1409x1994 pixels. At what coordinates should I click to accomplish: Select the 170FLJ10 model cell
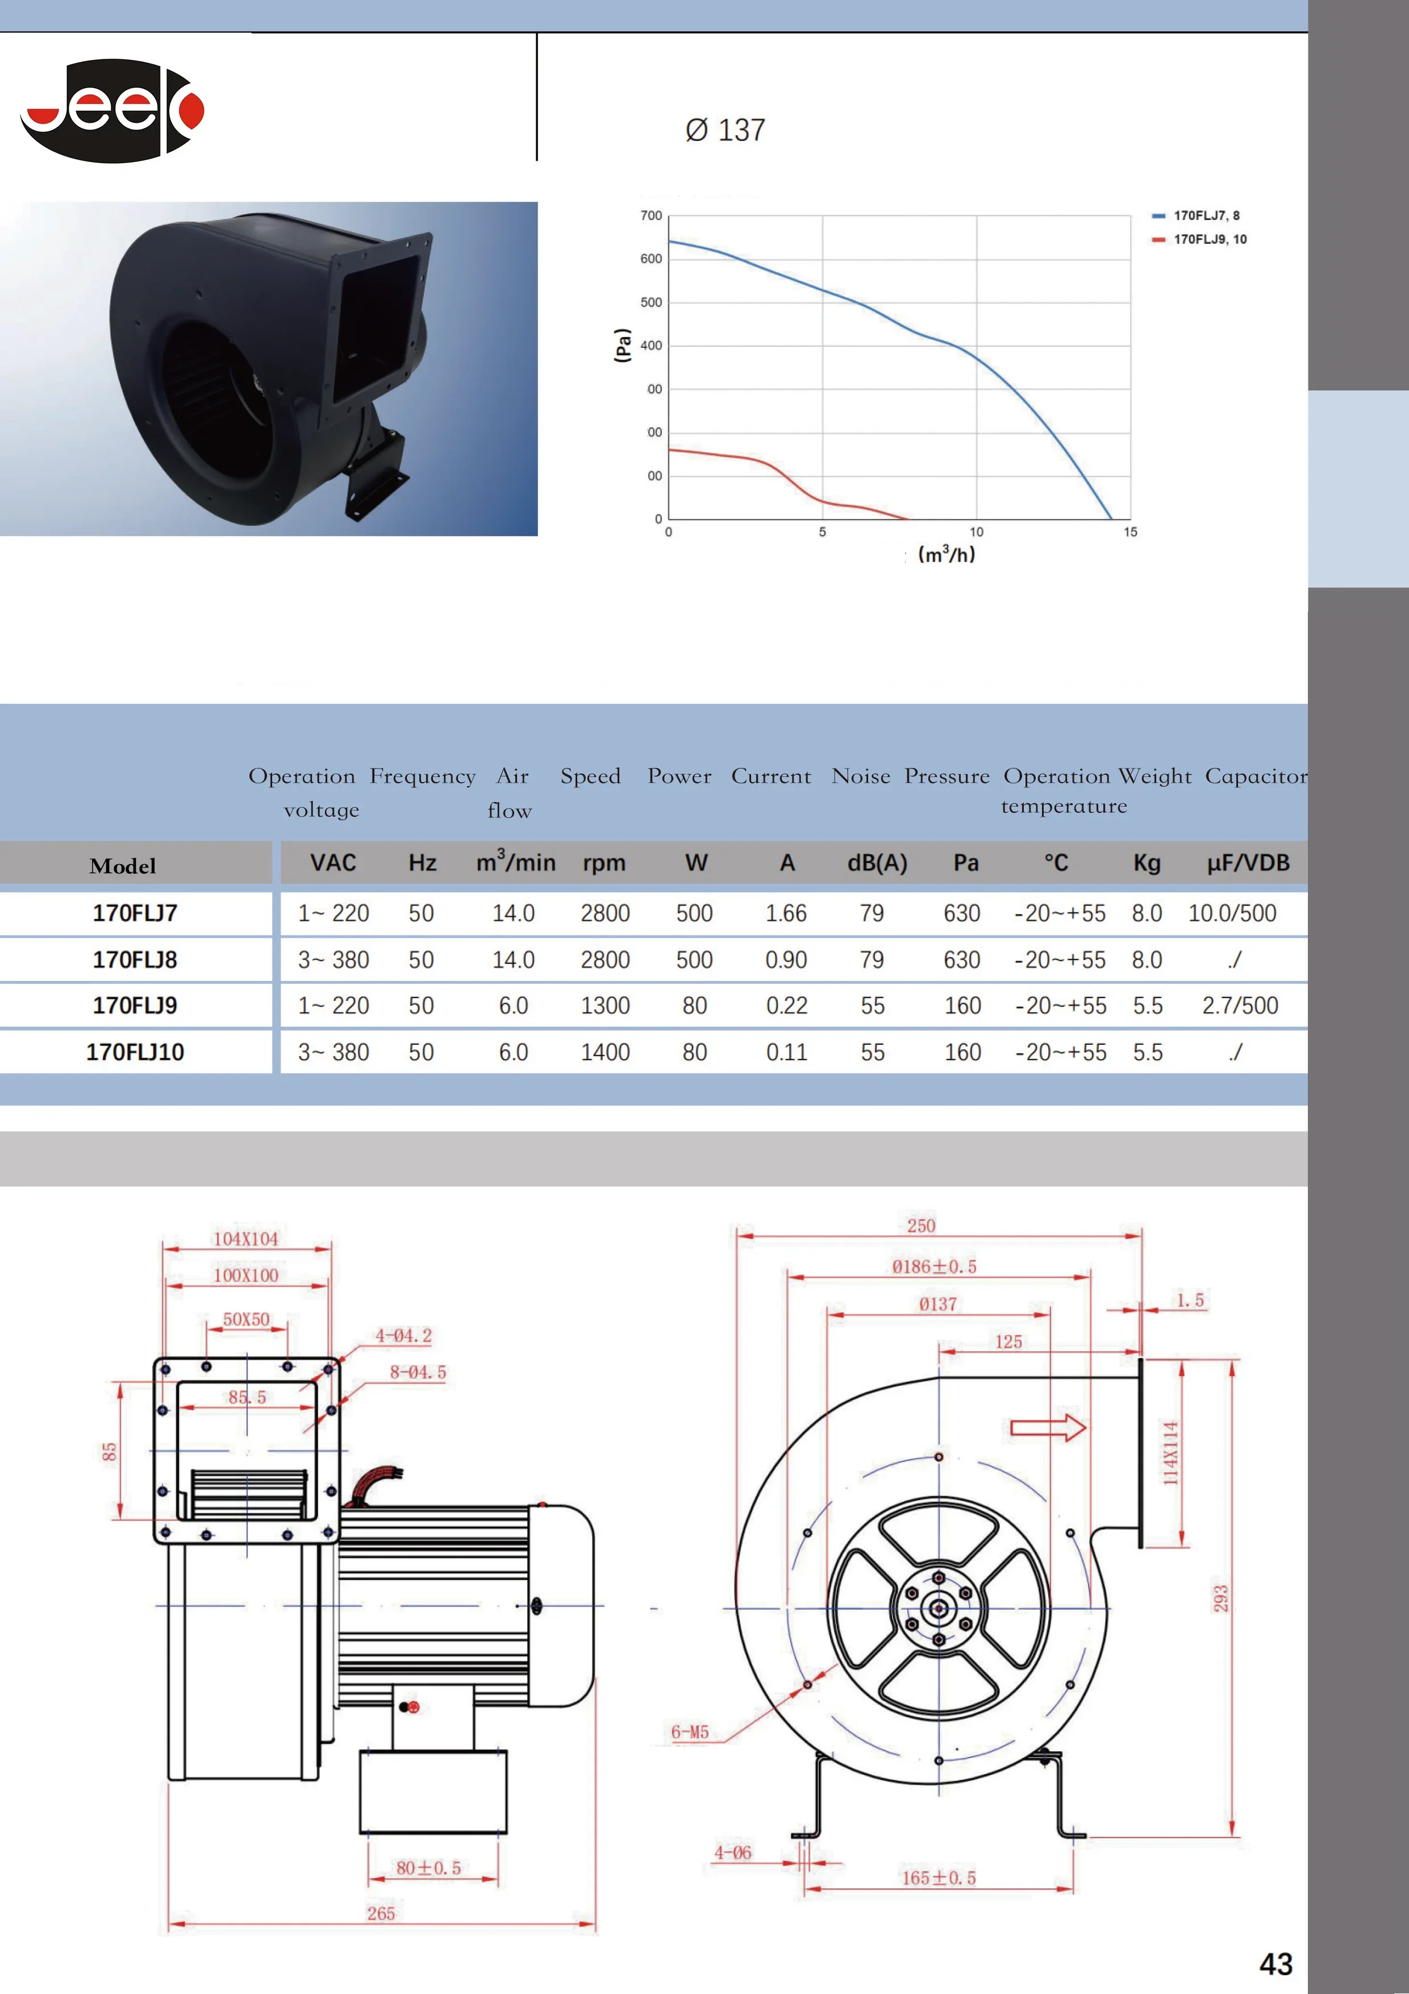(135, 1053)
